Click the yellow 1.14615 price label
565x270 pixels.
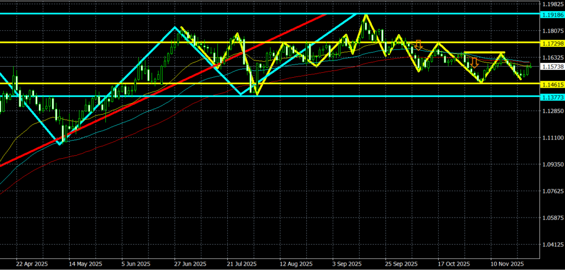pyautogui.click(x=551, y=84)
